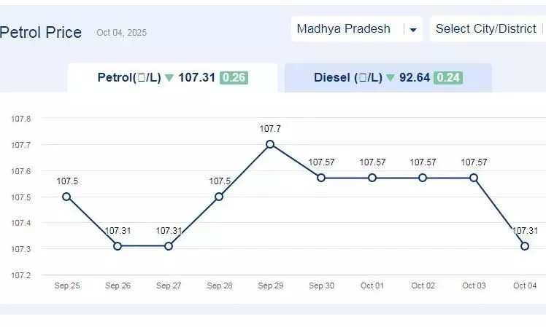Click the green down-arrow next to Diesel
Viewport: 546px width, 327px height.
391,78
